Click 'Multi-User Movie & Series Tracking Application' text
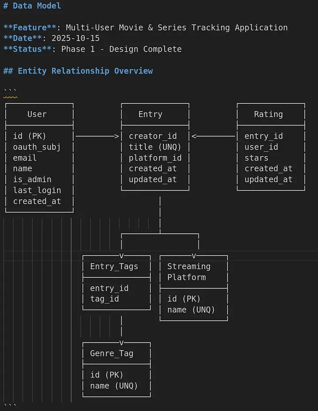The image size is (318, 411). pyautogui.click(x=177, y=27)
